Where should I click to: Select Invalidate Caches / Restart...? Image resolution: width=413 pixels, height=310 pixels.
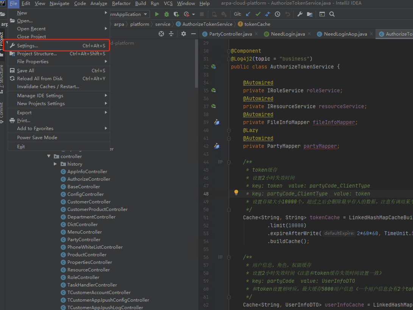pos(59,86)
